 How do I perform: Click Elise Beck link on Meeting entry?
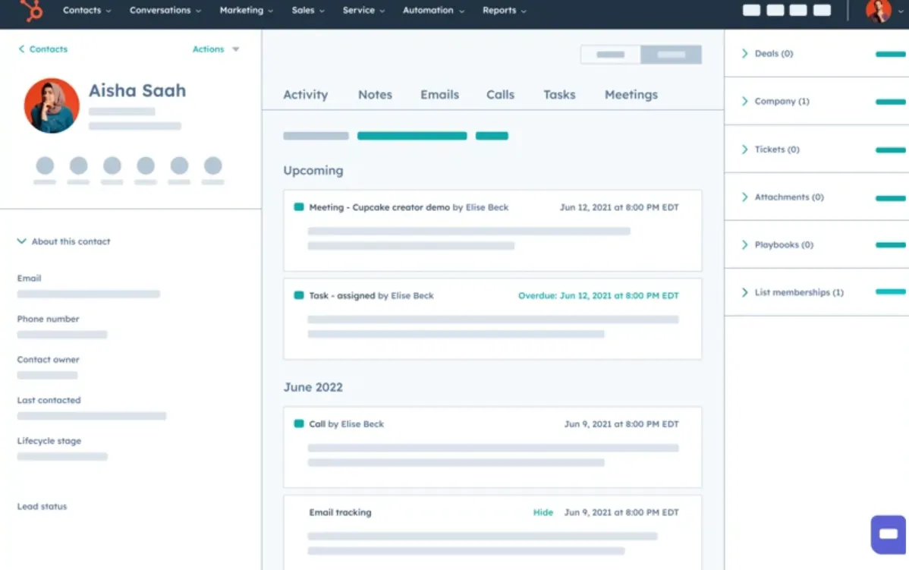point(487,207)
